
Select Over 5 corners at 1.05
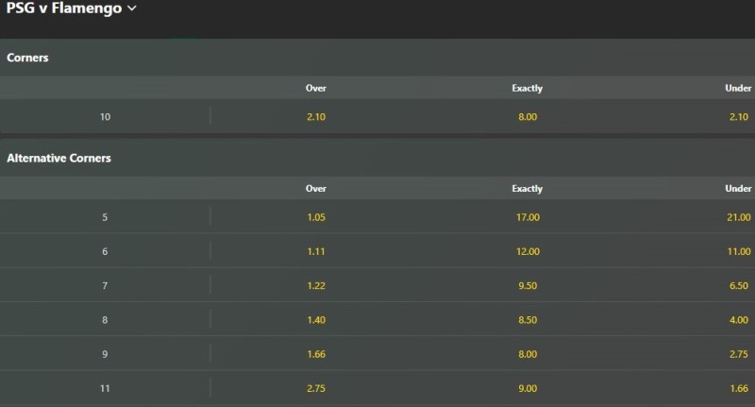(x=316, y=217)
